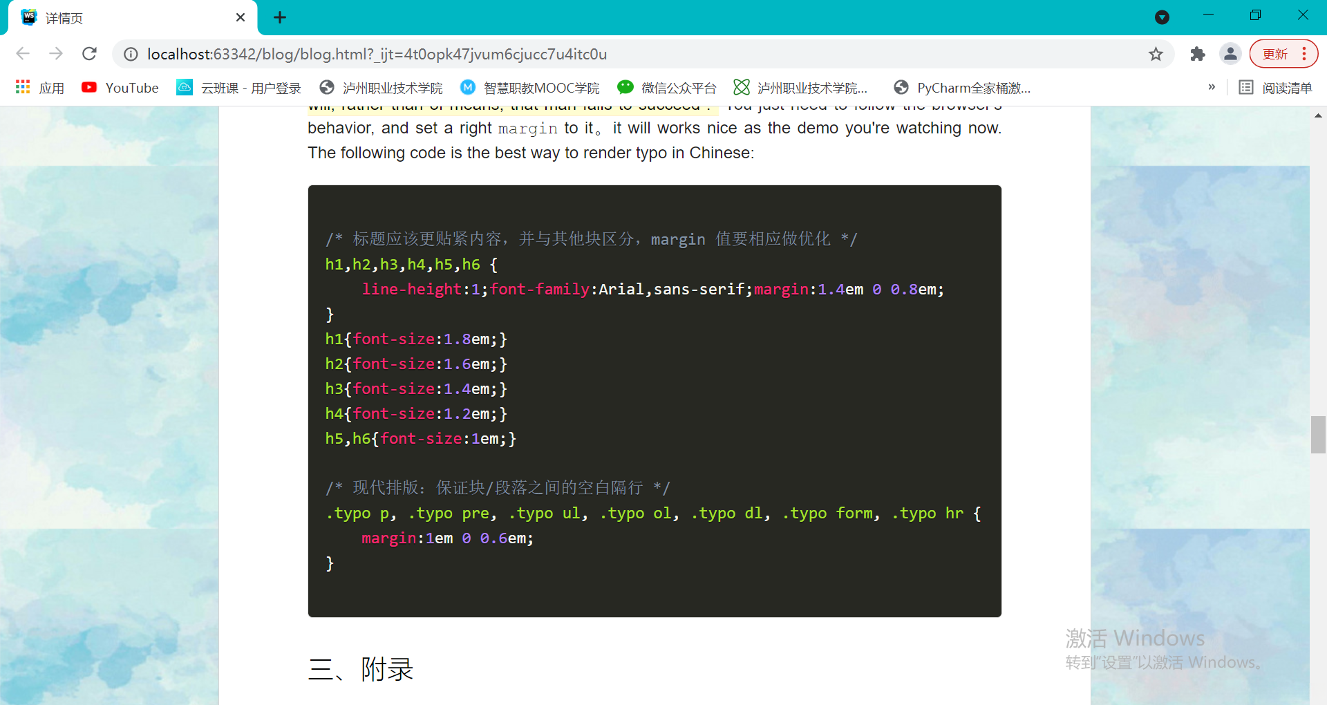Expand the hidden bookmarks overflow chevron
The image size is (1327, 705).
click(x=1212, y=87)
